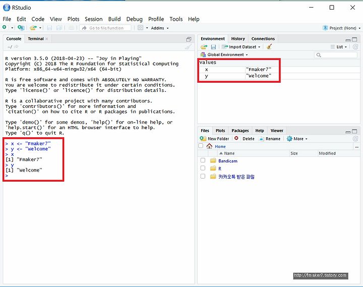Click the save workspace disk icon

click(213, 47)
